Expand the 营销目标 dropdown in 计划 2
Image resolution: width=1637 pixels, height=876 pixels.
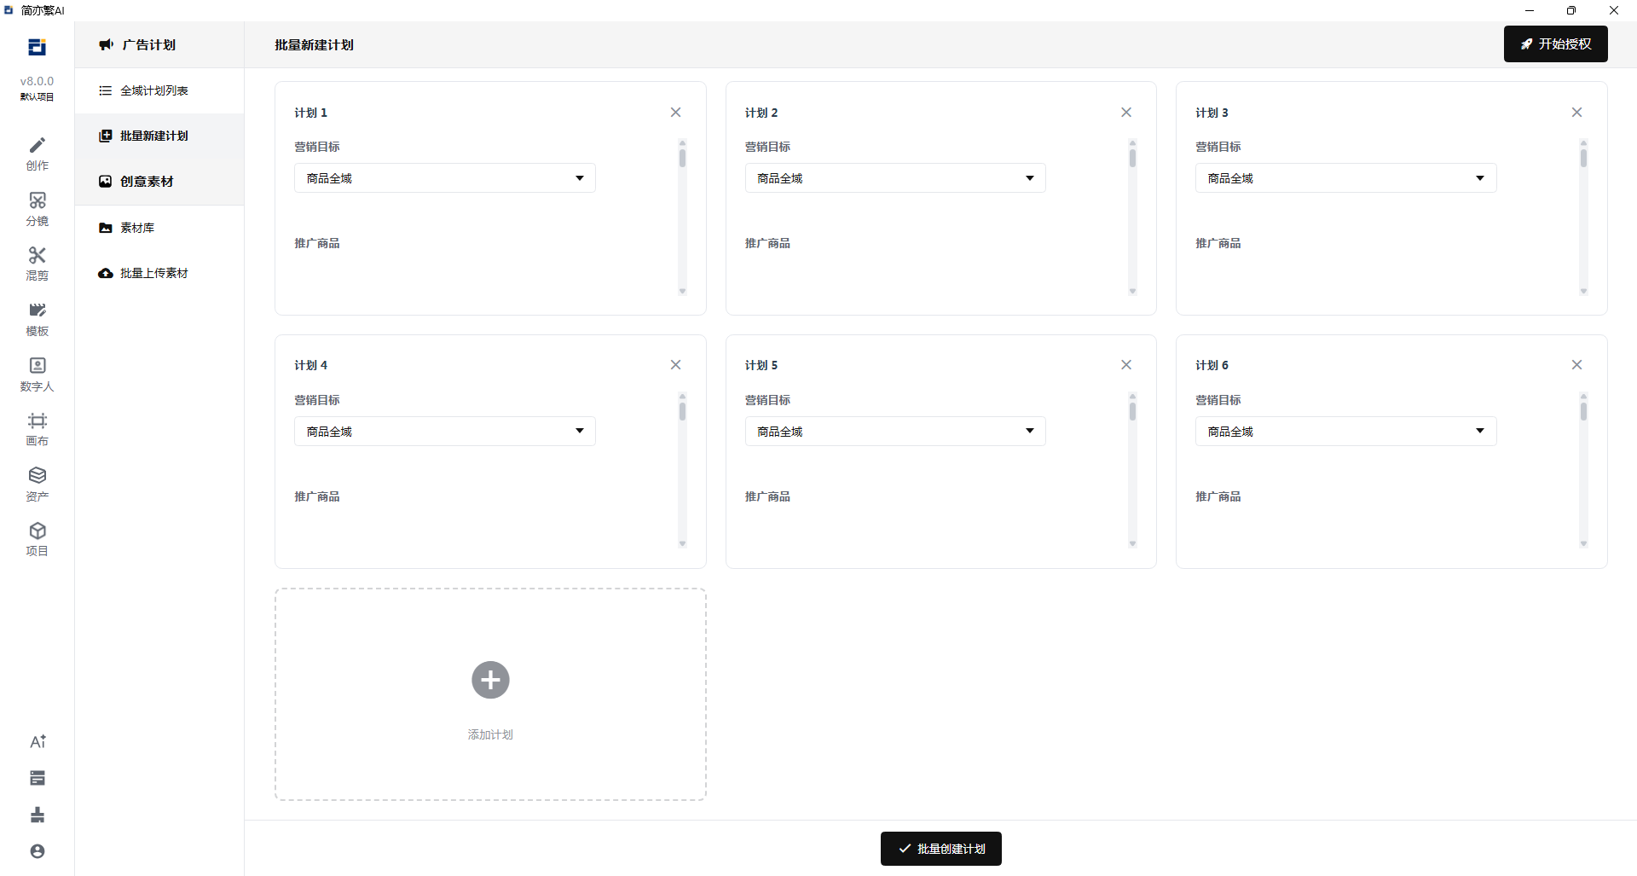coord(895,178)
